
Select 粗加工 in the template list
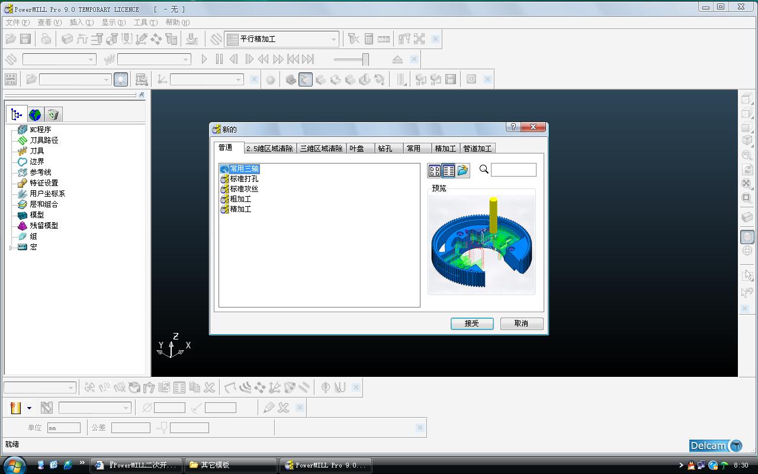pos(240,199)
